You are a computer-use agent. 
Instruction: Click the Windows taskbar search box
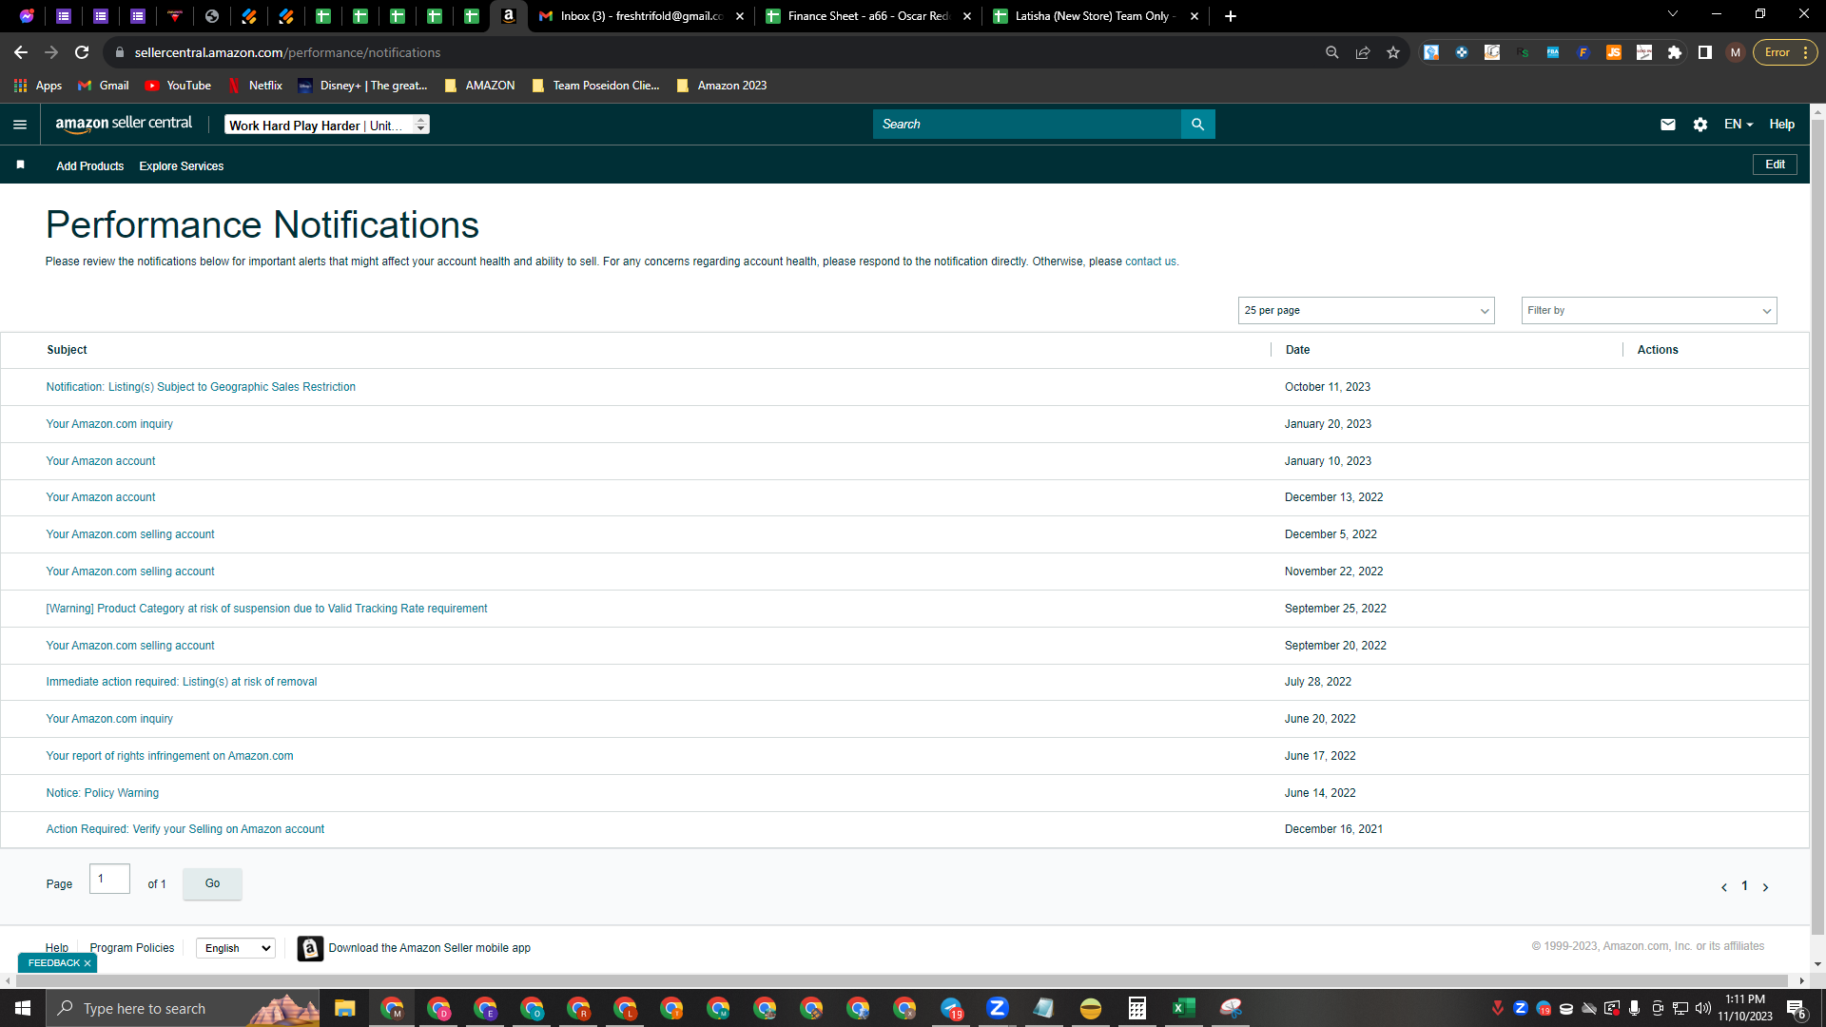click(x=185, y=1008)
